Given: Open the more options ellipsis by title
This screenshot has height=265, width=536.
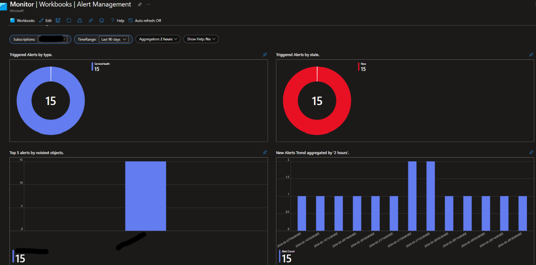Looking at the screenshot, I should click(148, 5).
